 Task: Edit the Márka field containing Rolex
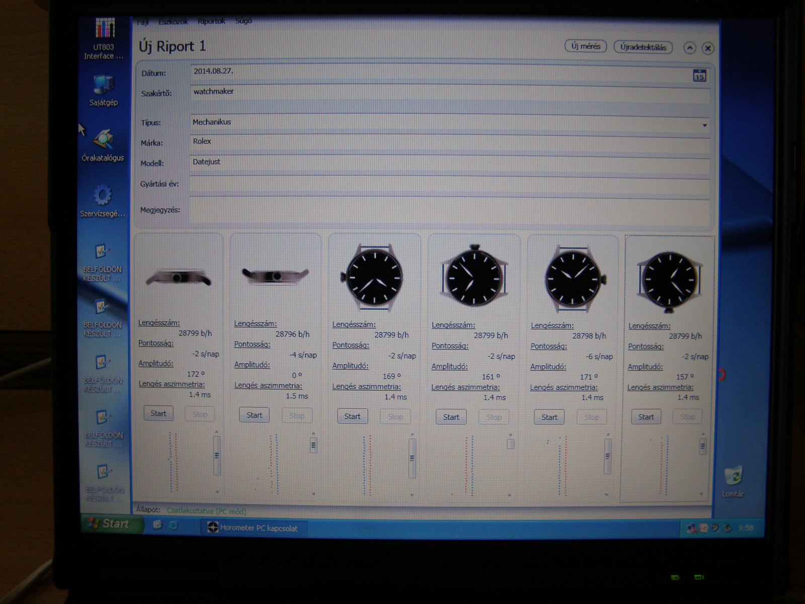(450, 143)
